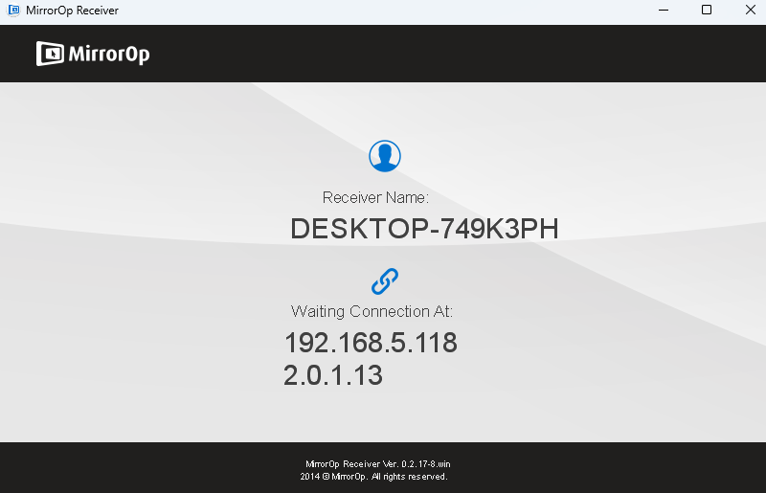Click the "Waiting Connection At:" label
The image size is (766, 493).
(x=372, y=311)
